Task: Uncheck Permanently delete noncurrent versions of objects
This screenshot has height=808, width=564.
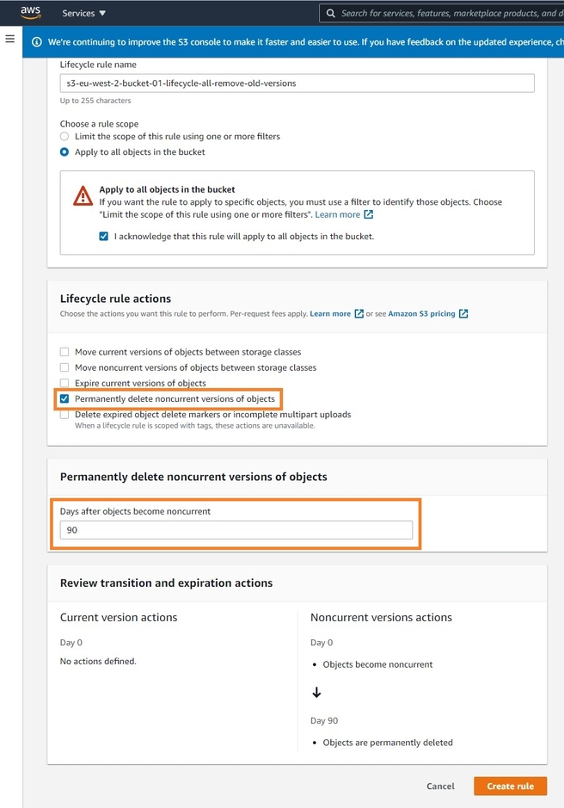Action: pyautogui.click(x=64, y=399)
